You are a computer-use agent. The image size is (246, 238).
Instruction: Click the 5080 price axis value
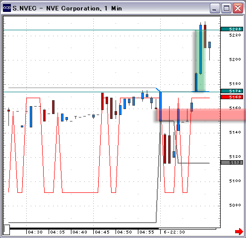[235, 205]
